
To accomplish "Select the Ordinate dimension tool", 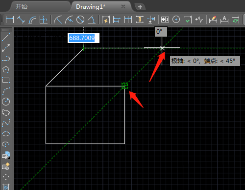I will click(44, 20).
